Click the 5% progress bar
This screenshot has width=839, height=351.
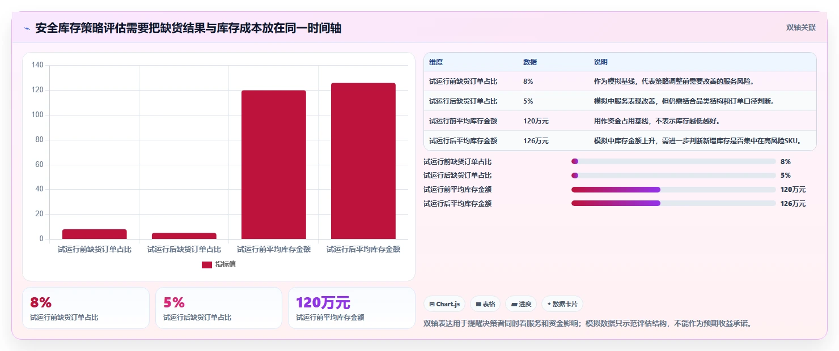pos(673,175)
